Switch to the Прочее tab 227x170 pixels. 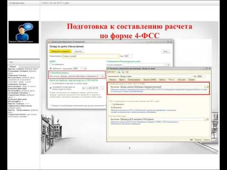[x=192, y=80]
